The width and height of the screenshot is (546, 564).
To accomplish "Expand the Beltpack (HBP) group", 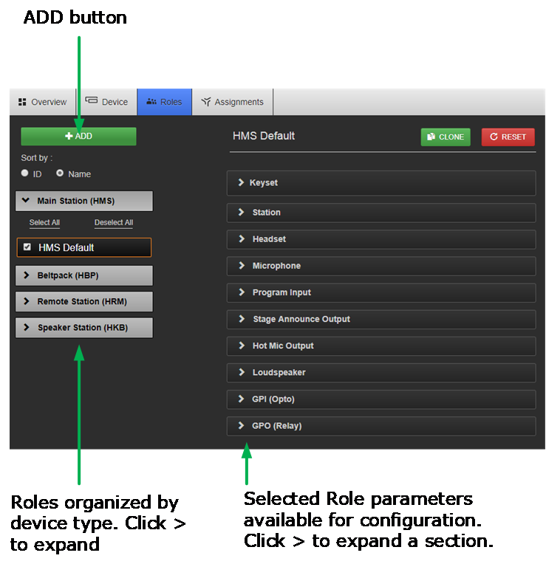I will (x=84, y=275).
